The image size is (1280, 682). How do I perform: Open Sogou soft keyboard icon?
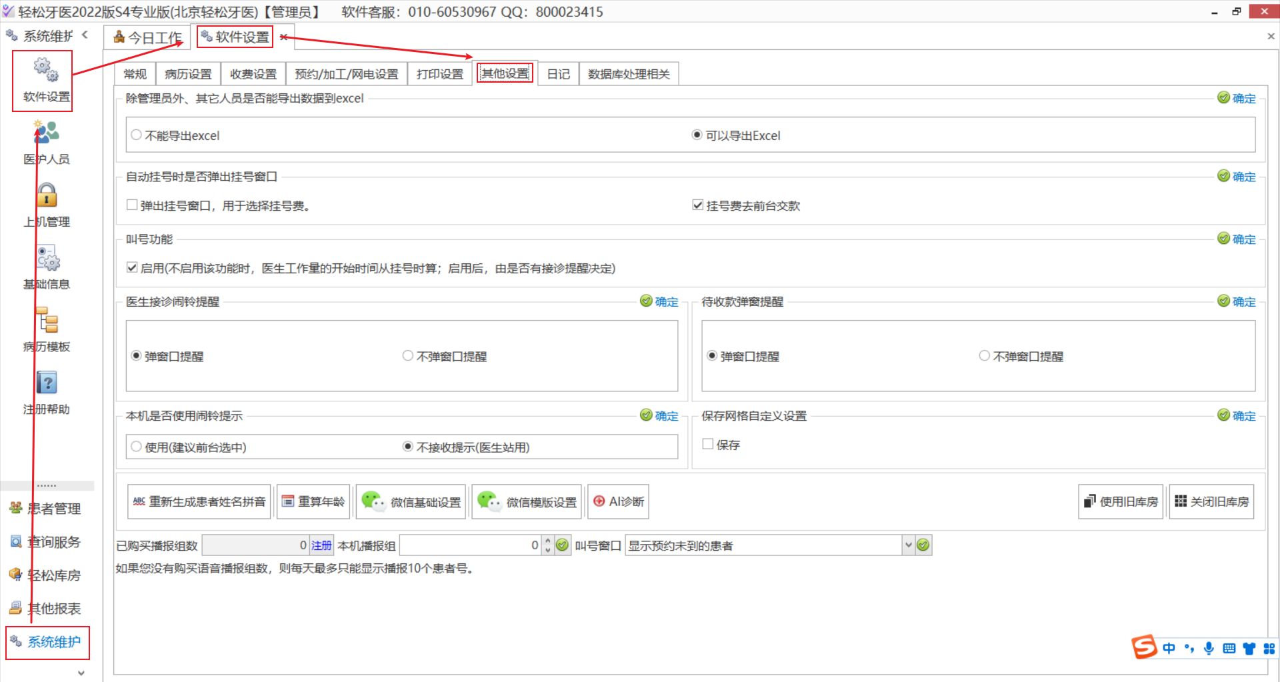pyautogui.click(x=1229, y=648)
